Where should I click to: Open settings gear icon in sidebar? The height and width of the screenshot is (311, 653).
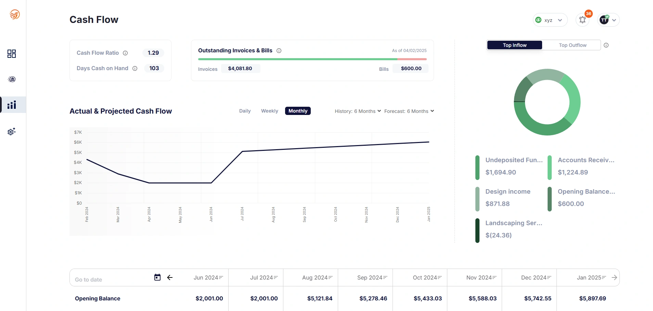click(x=12, y=132)
